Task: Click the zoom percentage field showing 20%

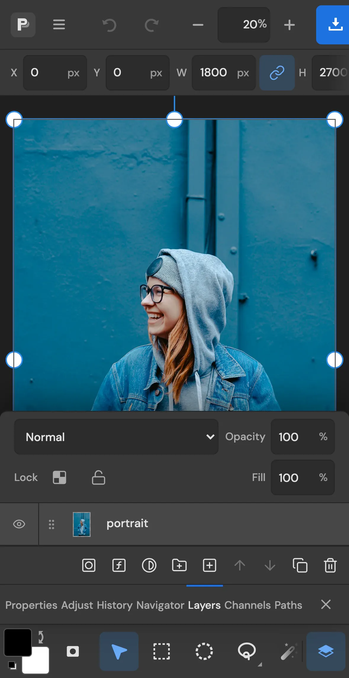Action: [x=244, y=25]
